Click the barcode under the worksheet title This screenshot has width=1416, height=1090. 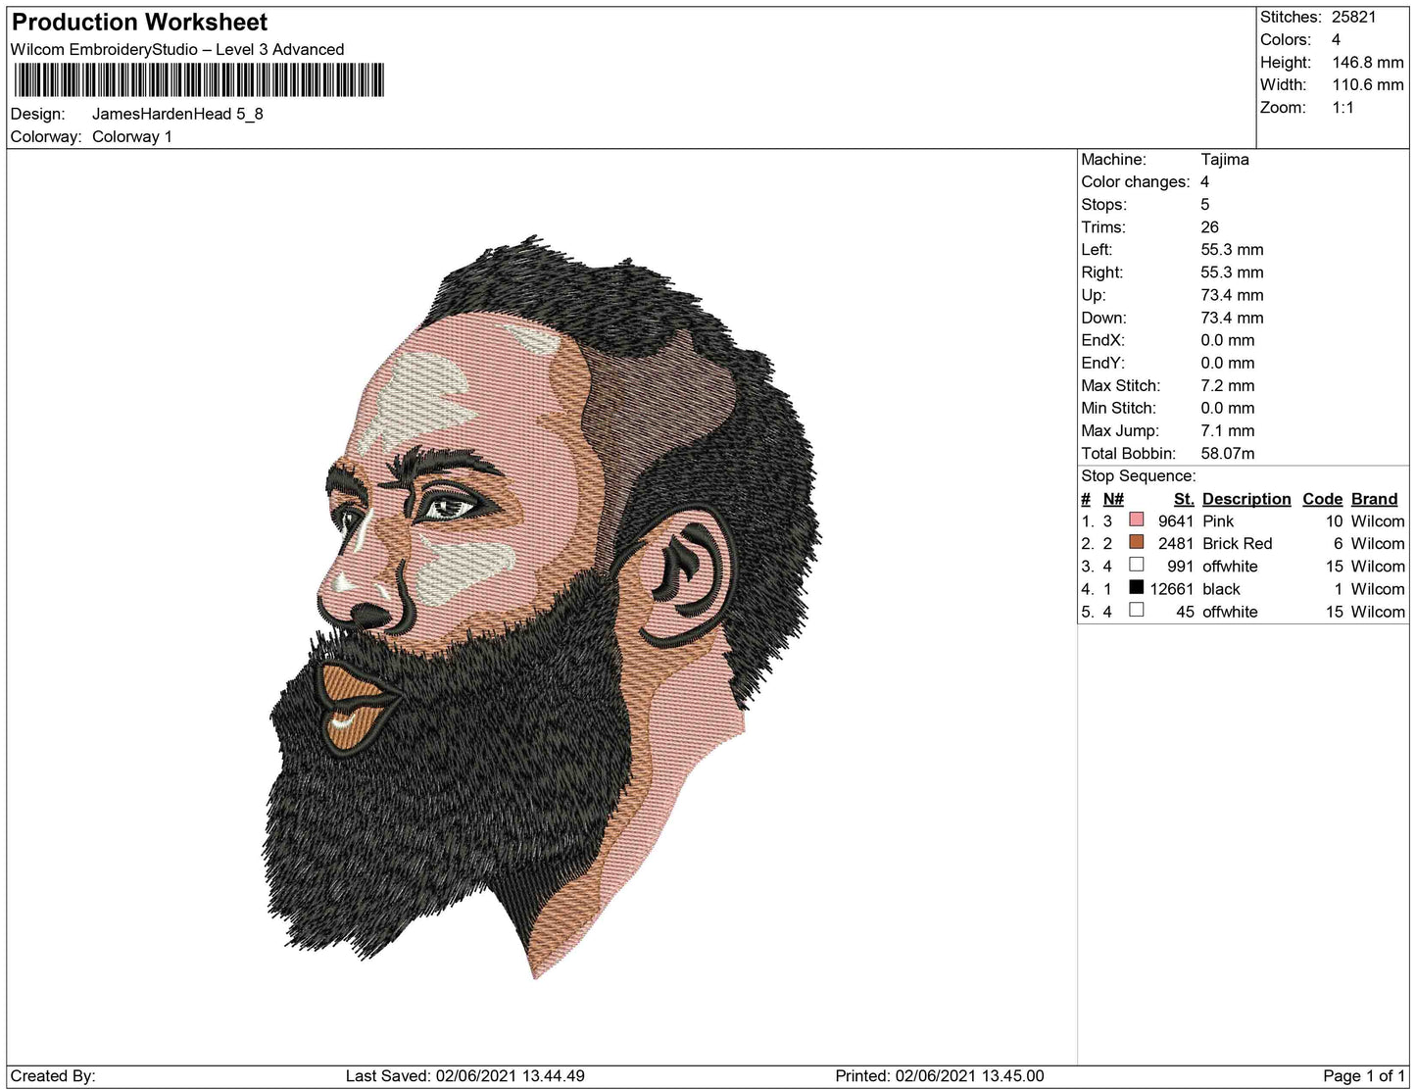click(x=199, y=80)
